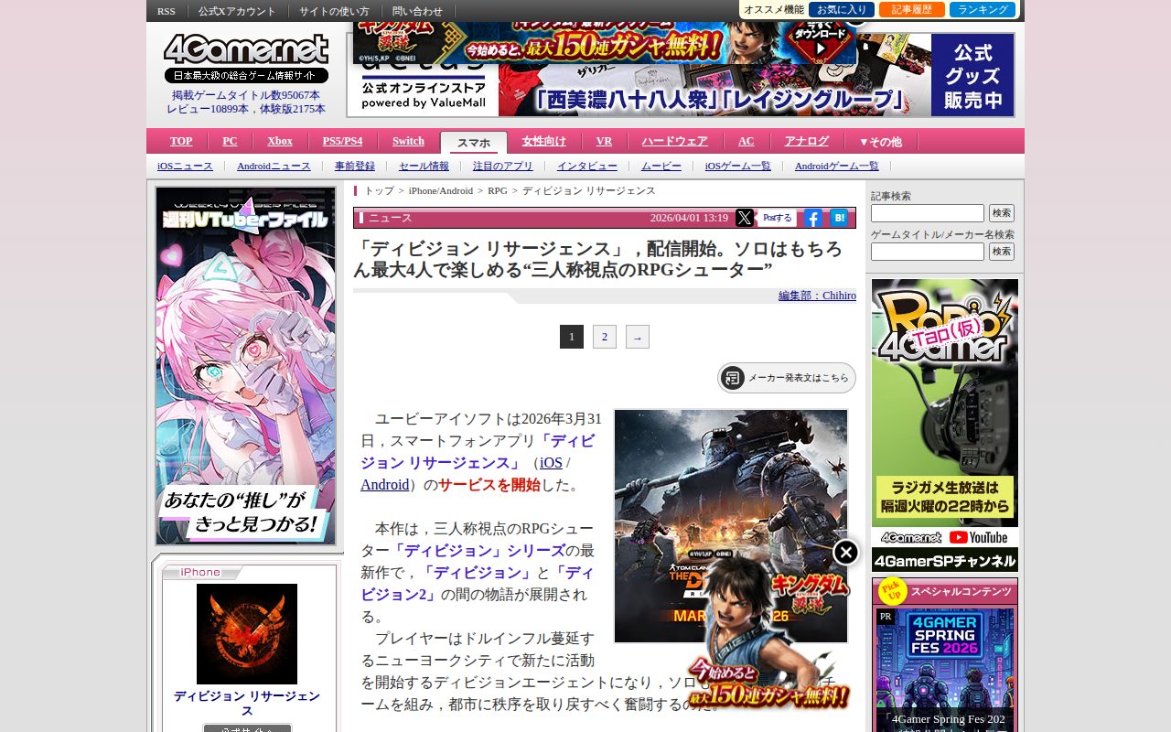Open 事前登録 sub-menu link
1171x732 pixels.
point(355,166)
